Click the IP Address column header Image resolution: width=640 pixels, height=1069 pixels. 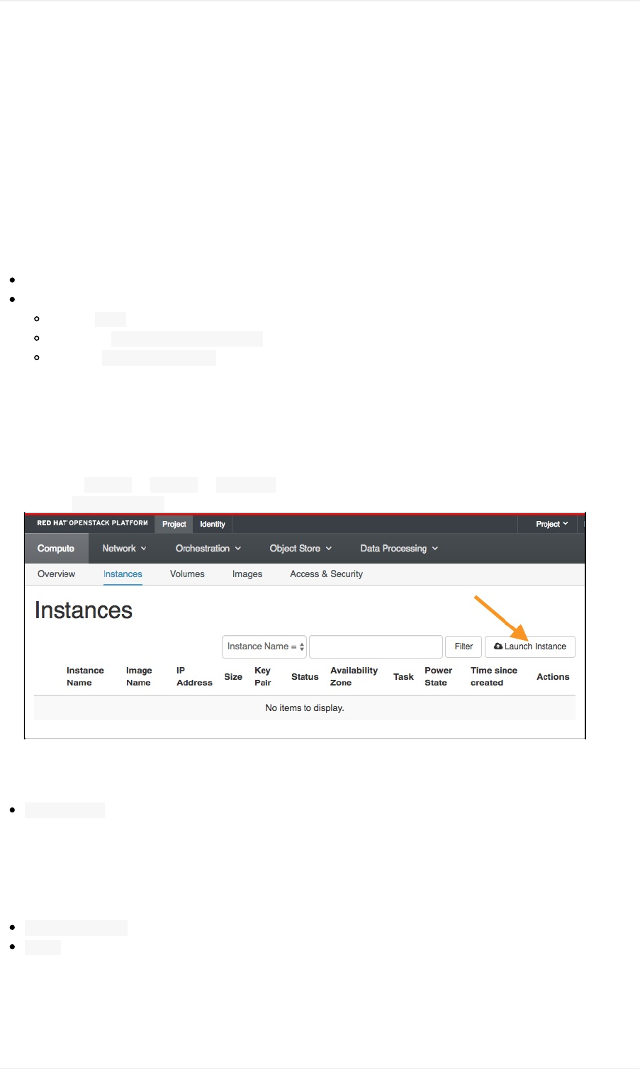pyautogui.click(x=194, y=676)
